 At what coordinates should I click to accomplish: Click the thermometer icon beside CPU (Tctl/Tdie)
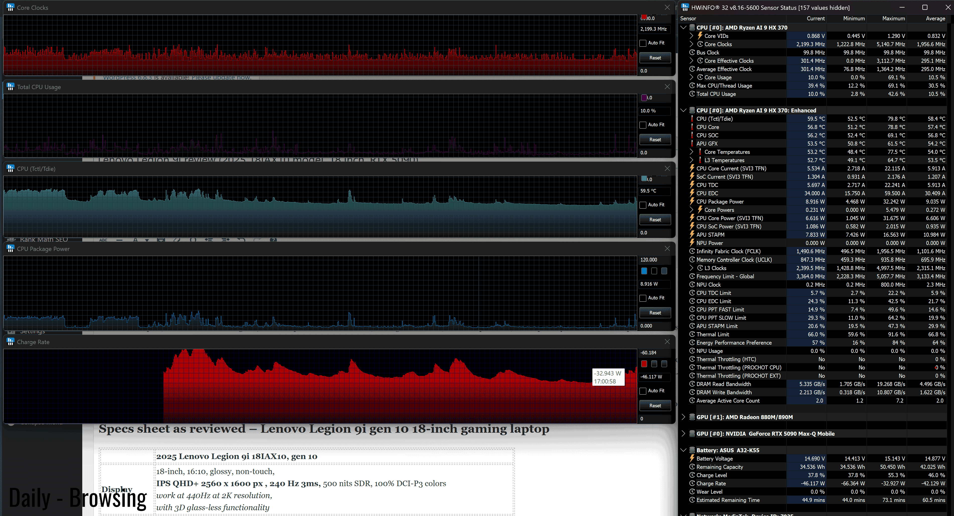(x=692, y=119)
